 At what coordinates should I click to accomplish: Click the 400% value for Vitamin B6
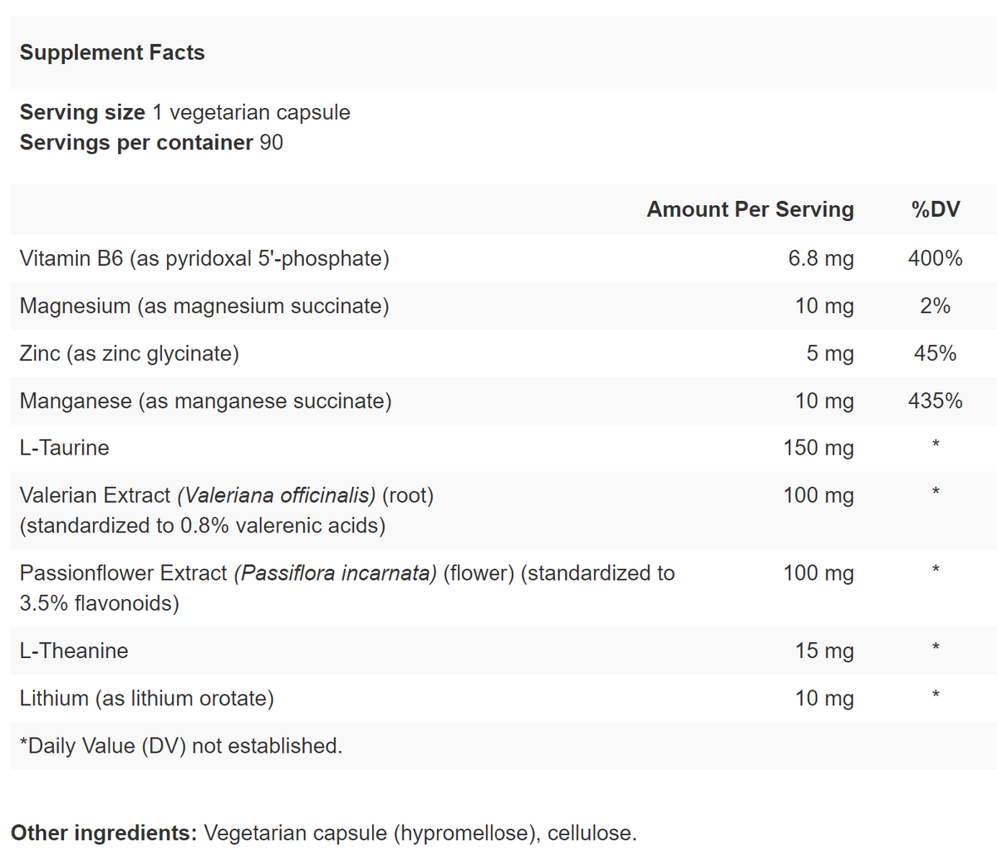(935, 258)
